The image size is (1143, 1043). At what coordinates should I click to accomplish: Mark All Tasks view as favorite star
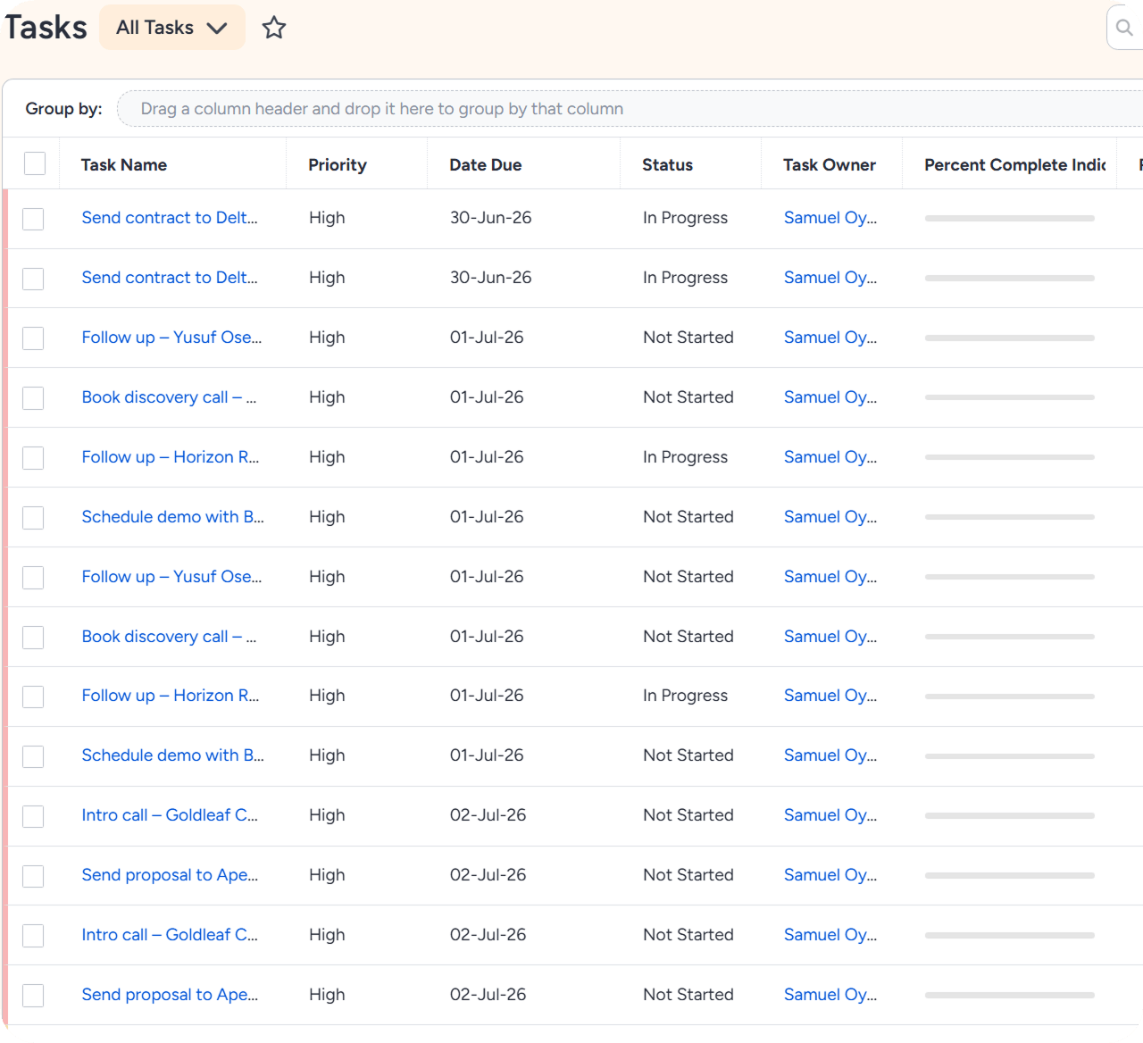click(274, 28)
